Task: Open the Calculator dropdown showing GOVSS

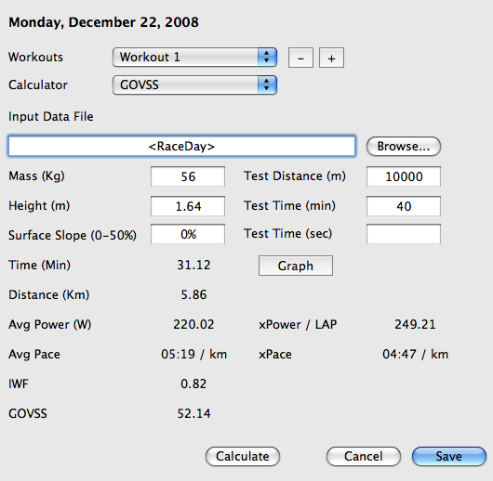Action: (194, 84)
